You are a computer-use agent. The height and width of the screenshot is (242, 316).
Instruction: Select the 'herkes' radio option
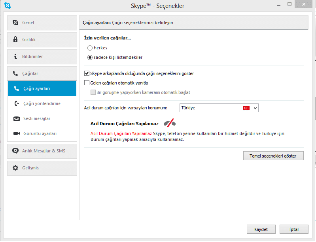point(90,48)
